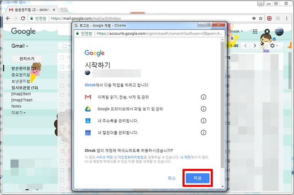Open the Gmail settings gear dropdown
The width and height of the screenshot is (294, 195).
click(x=274, y=46)
